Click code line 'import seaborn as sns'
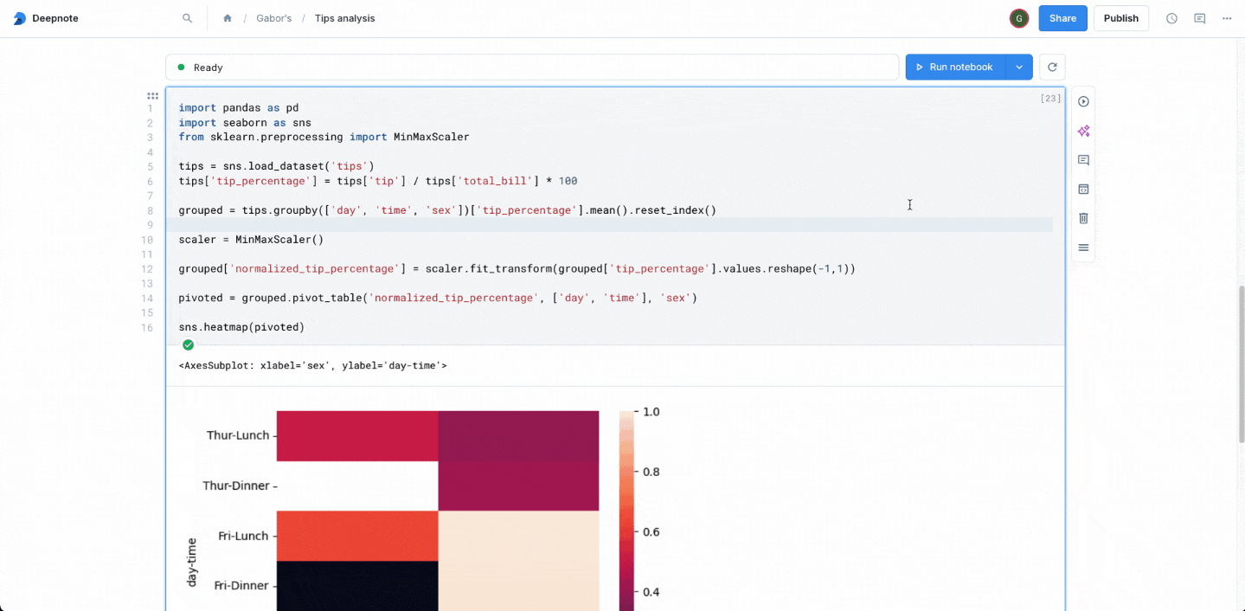Screen dimensions: 1245x611 click(x=245, y=123)
